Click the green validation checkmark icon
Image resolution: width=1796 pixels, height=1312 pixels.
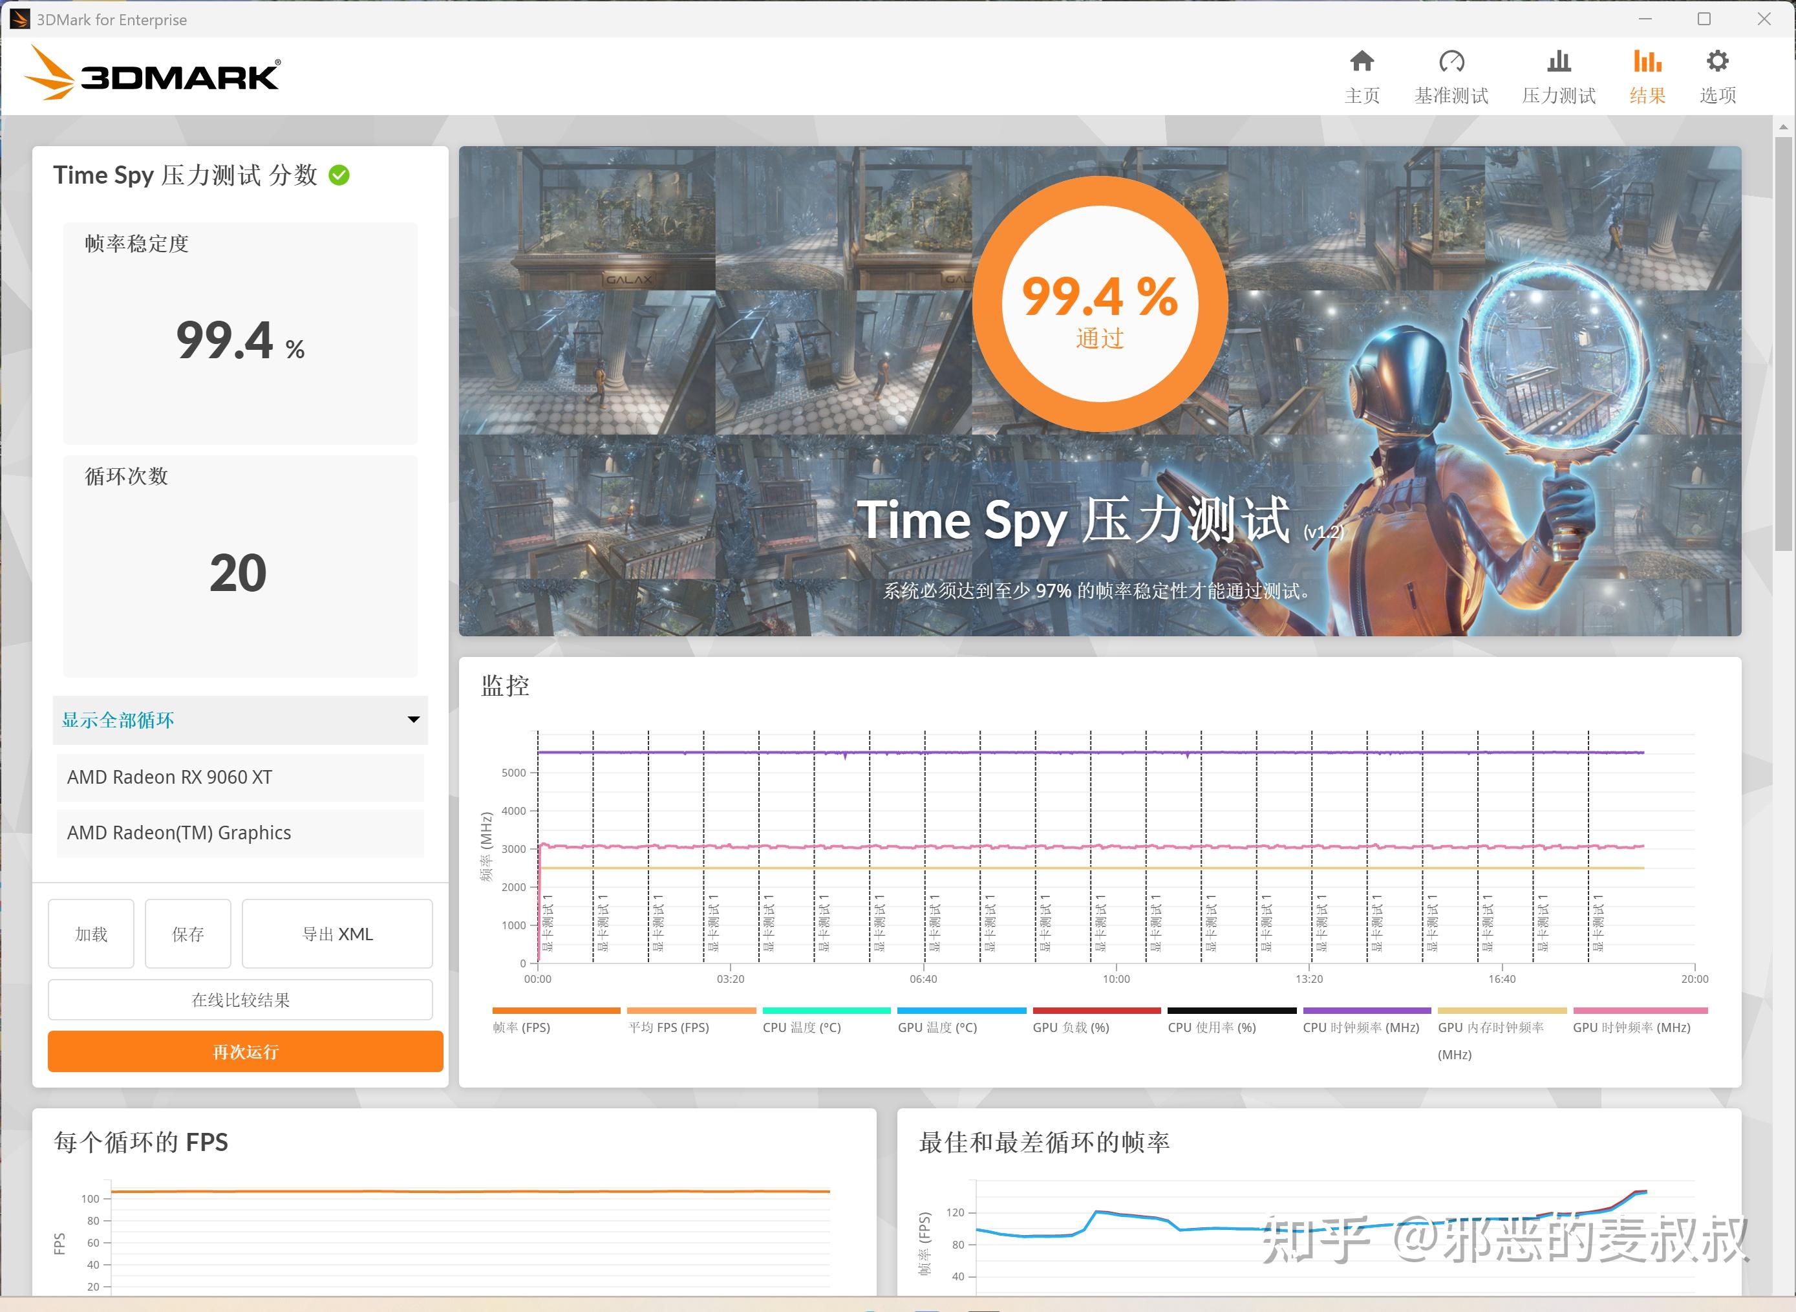coord(339,175)
